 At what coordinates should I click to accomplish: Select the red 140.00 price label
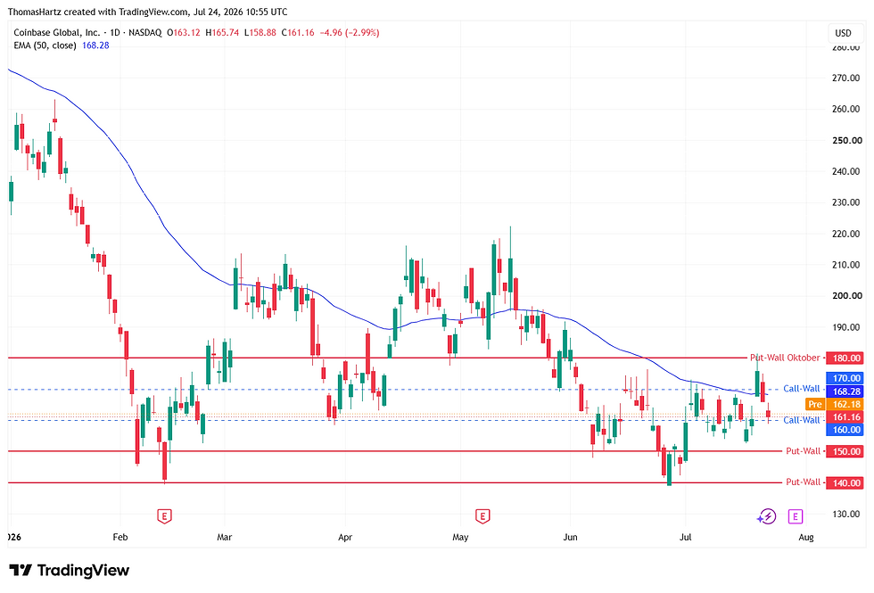pos(846,482)
